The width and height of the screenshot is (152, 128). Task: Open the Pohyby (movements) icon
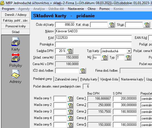pyautogui.click(x=16, y=58)
